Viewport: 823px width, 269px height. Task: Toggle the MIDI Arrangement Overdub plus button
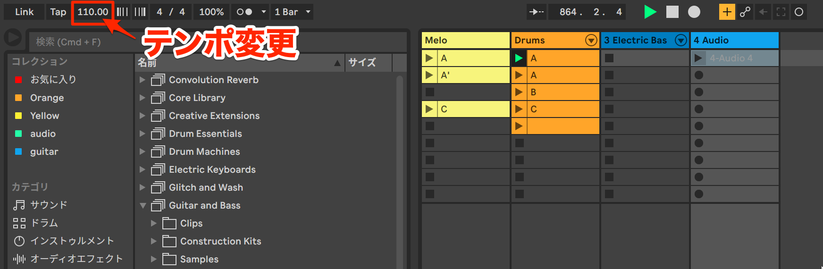coord(727,12)
